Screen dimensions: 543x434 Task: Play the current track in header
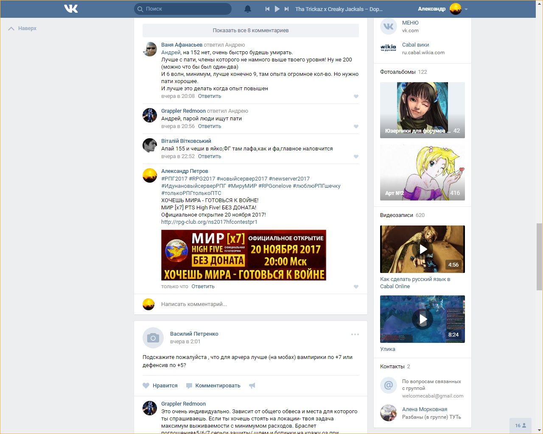coord(277,9)
